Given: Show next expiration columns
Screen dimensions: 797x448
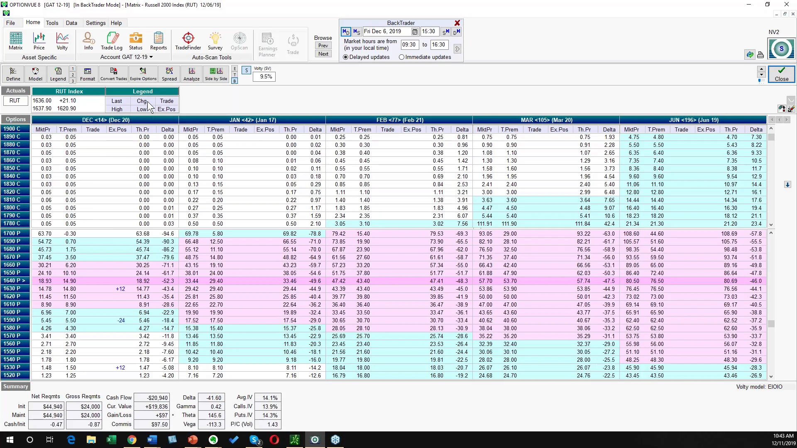Looking at the screenshot, I should pos(787,120).
